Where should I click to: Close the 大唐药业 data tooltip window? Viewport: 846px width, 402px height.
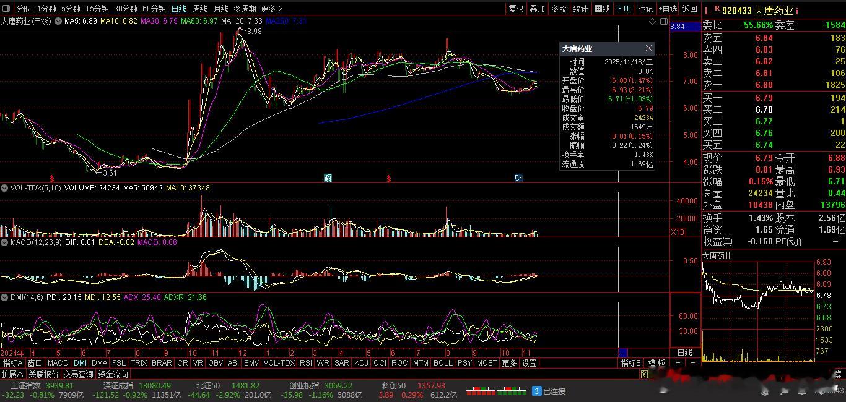coord(648,48)
